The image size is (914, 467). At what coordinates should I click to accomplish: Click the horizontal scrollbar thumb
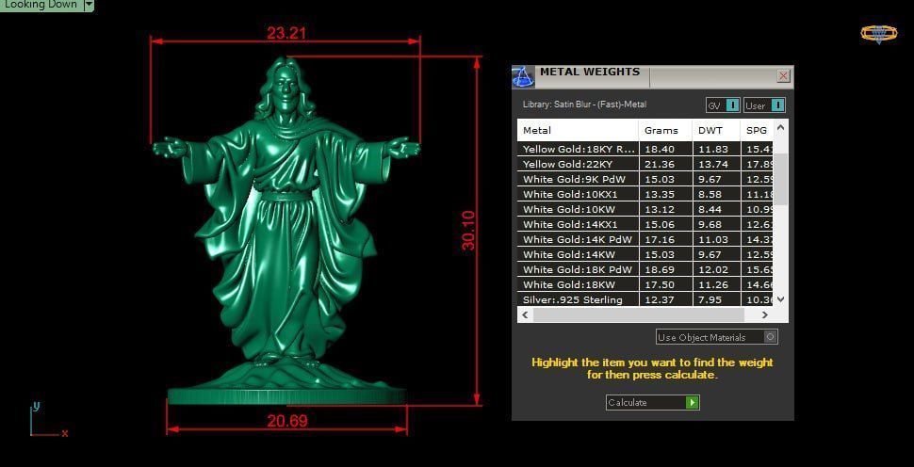click(638, 314)
